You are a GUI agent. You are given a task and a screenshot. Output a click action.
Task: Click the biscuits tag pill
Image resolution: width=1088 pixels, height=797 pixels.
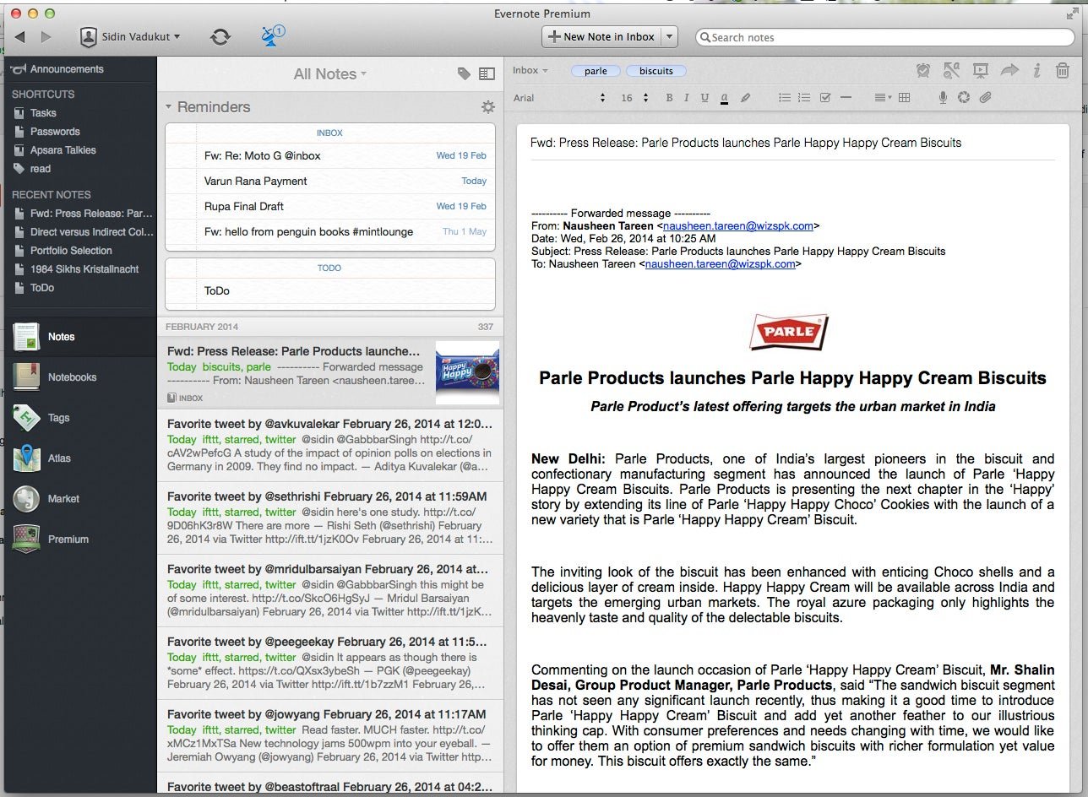[x=656, y=71]
